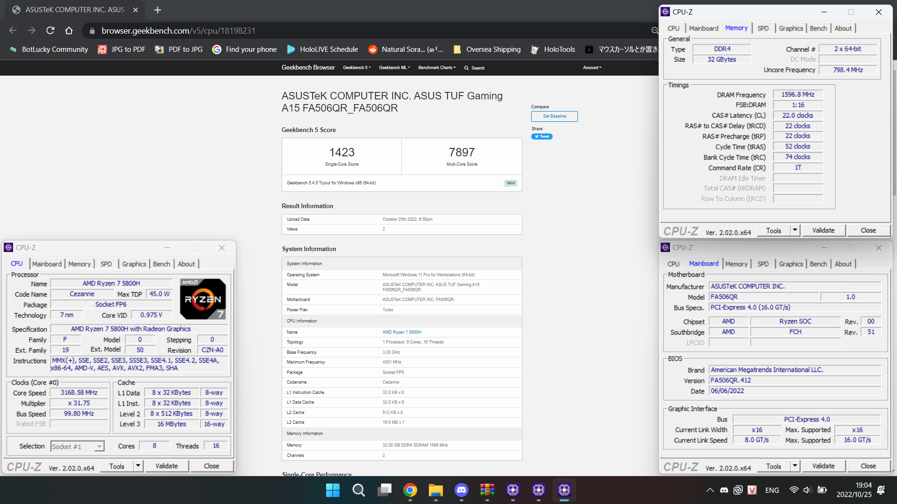Viewport: 897px width, 504px height.
Task: Open HoloTools bookmark
Action: (x=553, y=49)
